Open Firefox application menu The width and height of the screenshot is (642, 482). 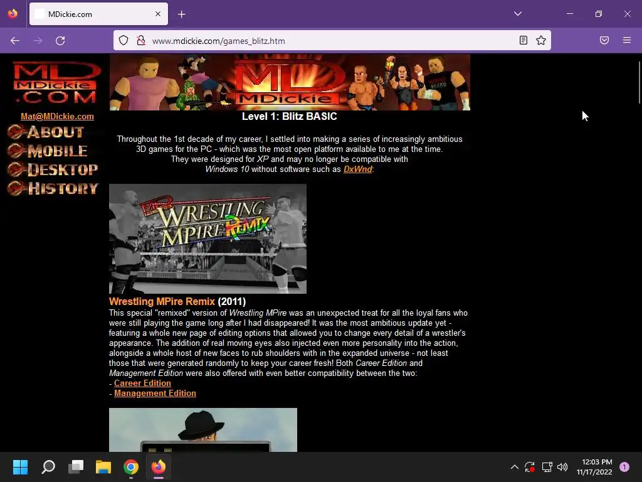tap(627, 40)
